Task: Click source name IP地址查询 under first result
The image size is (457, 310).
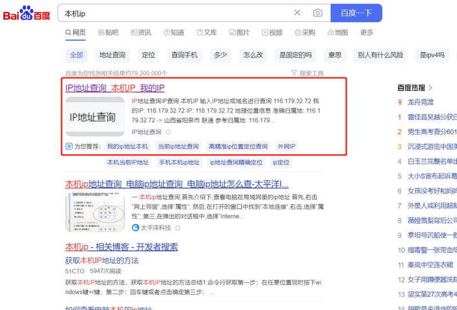Action: pos(146,132)
